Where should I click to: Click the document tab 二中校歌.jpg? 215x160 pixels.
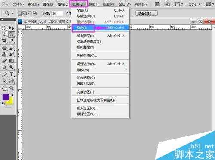[x=44, y=22]
